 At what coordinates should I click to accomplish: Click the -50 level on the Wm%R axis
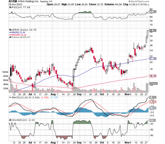coord(151,130)
